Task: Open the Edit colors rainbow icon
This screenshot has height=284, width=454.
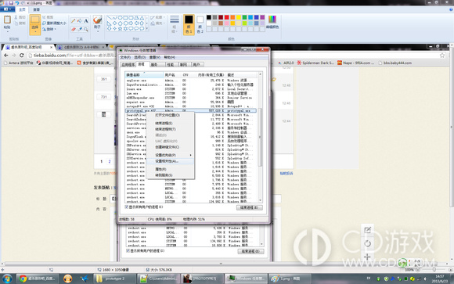Action: point(272,22)
